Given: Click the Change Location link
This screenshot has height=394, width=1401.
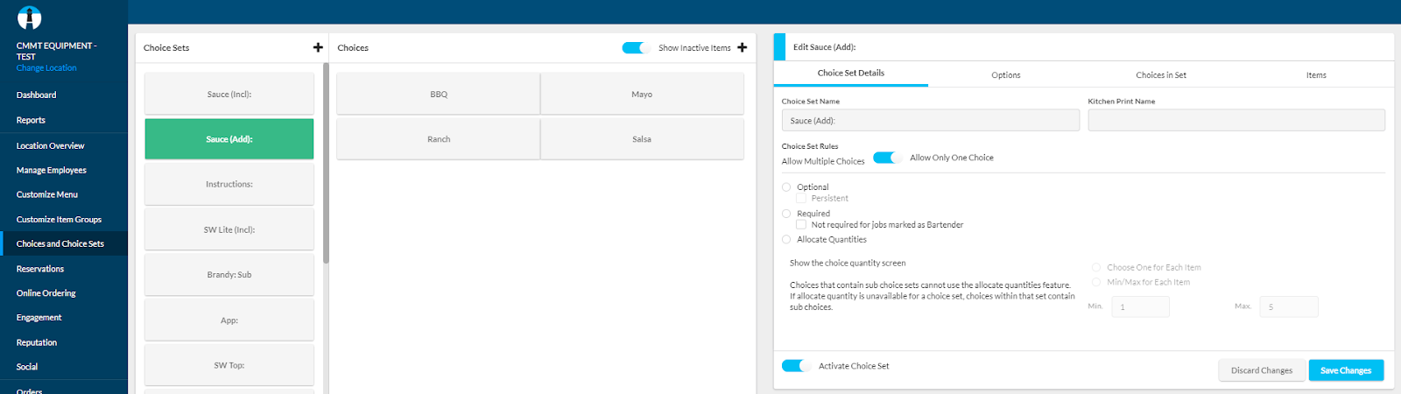Looking at the screenshot, I should click(46, 68).
